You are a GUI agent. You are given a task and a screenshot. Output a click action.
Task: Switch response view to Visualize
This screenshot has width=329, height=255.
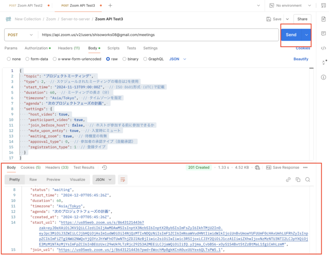pyautogui.click(x=77, y=180)
